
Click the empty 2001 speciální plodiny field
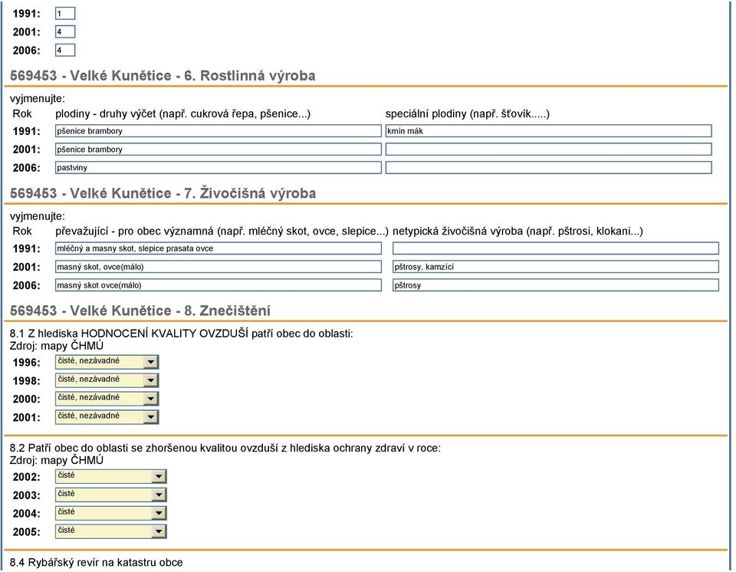[549, 150]
